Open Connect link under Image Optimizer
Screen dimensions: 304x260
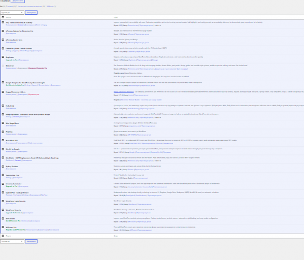click(16, 117)
